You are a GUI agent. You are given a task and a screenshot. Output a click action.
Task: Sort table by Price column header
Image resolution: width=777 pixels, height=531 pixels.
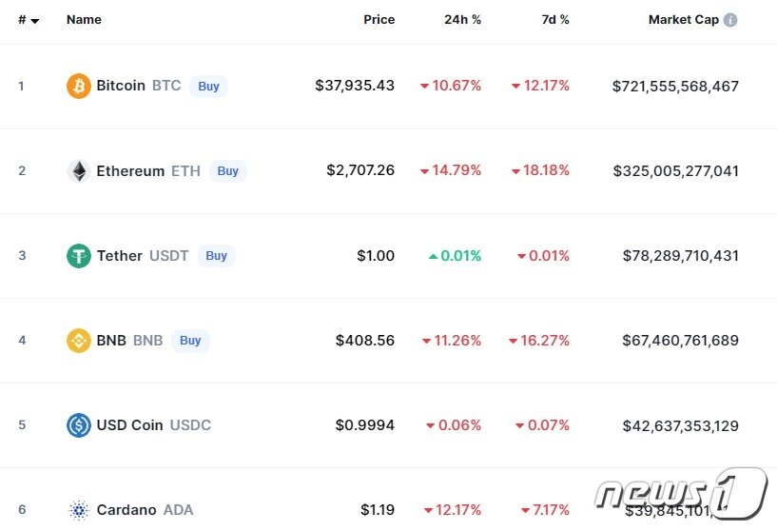(379, 19)
